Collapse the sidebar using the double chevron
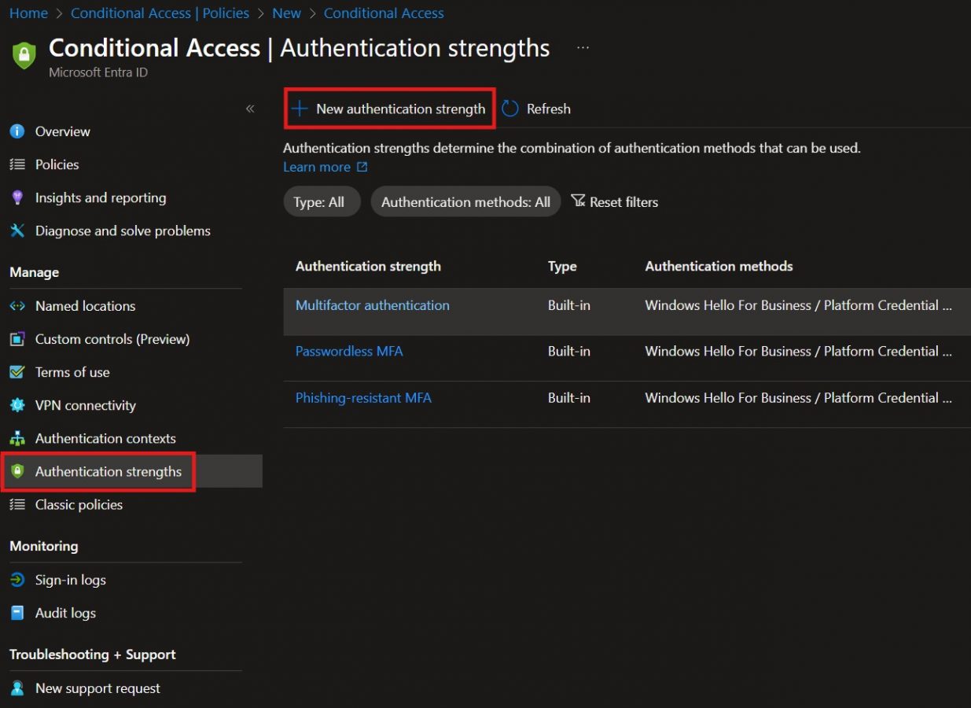Image resolution: width=971 pixels, height=708 pixels. [x=249, y=109]
